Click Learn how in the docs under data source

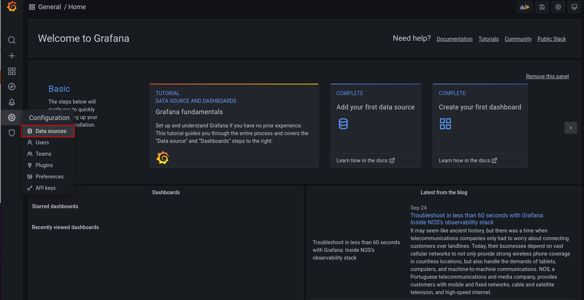(x=365, y=160)
